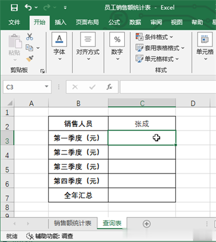216x242 pixels.
Task: Open the 数据 ribbon tab
Action: click(135, 22)
